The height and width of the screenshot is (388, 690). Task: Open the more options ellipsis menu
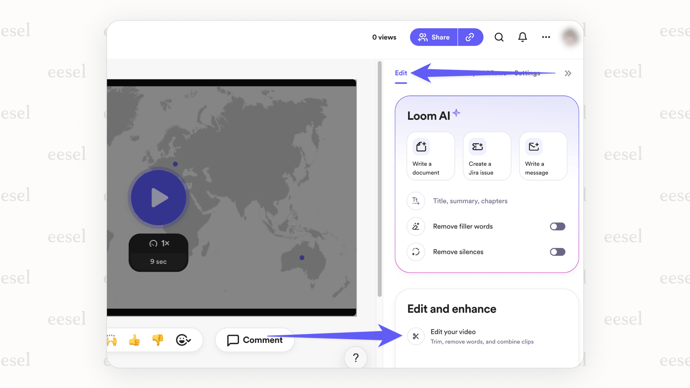pyautogui.click(x=546, y=37)
